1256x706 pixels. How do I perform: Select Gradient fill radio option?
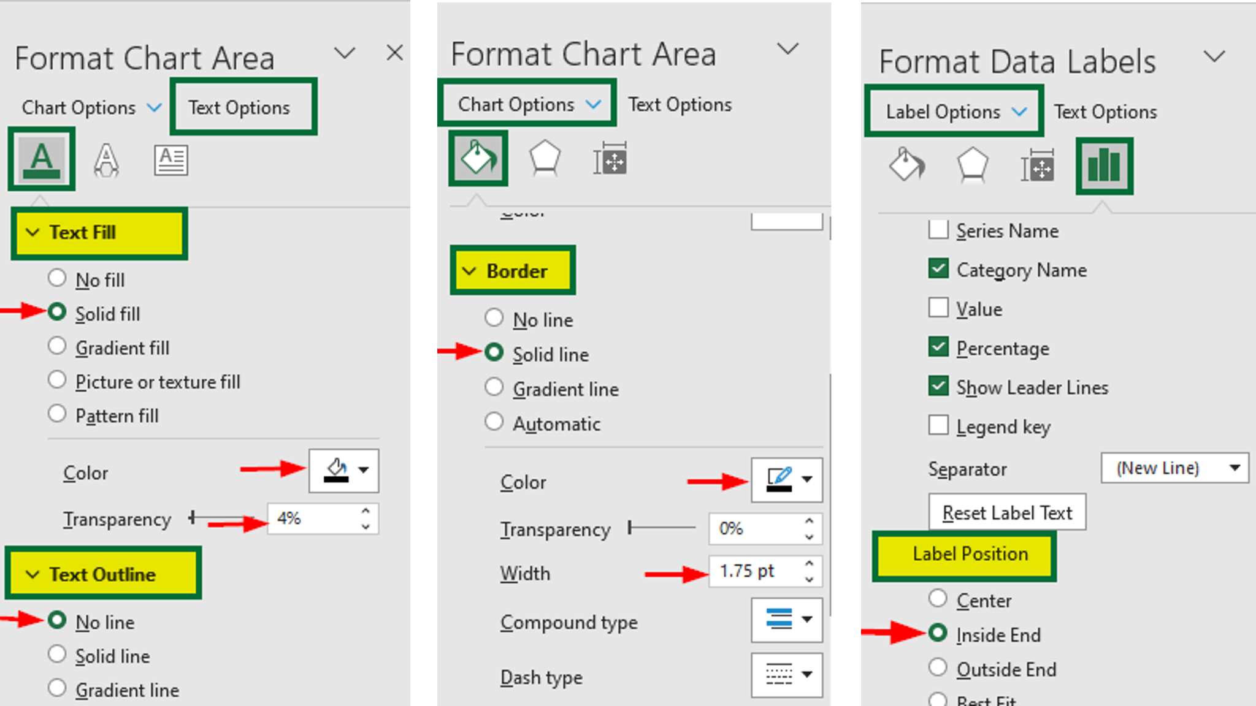click(57, 346)
